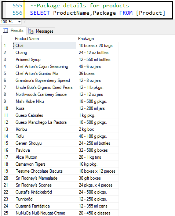
Task: Click the Results grid icon
Action: pos(6,30)
